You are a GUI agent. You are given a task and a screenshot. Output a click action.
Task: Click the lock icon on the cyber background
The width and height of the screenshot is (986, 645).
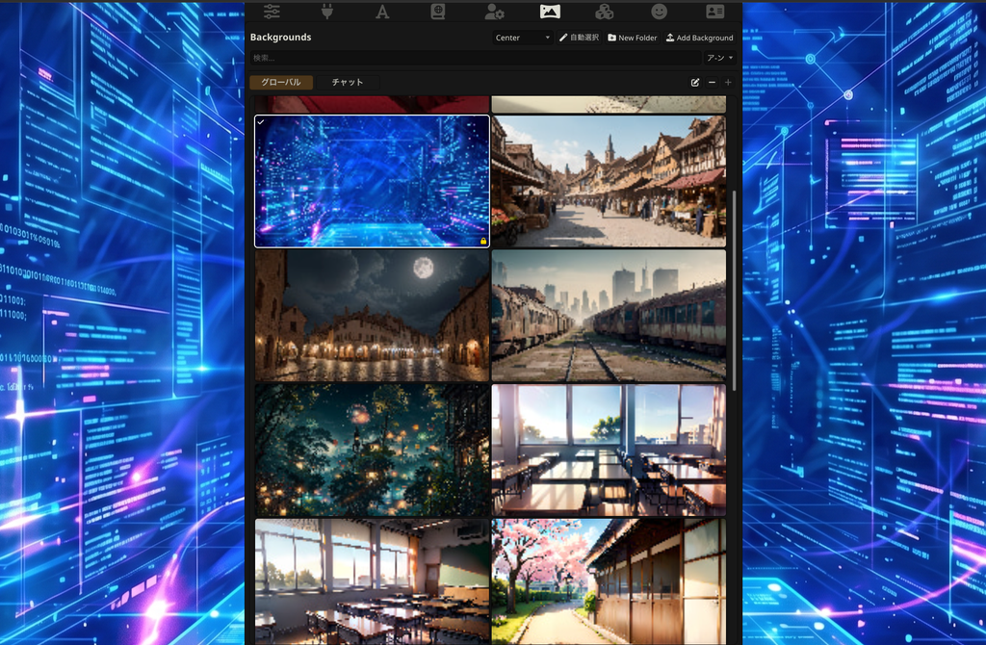(x=483, y=241)
